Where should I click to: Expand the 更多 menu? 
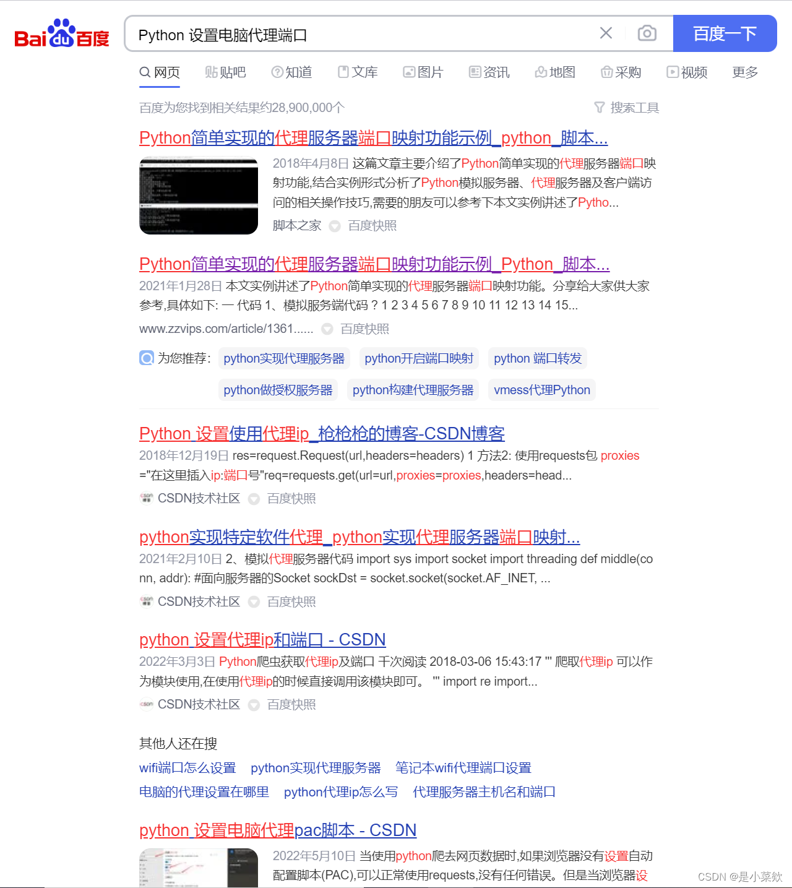745,72
